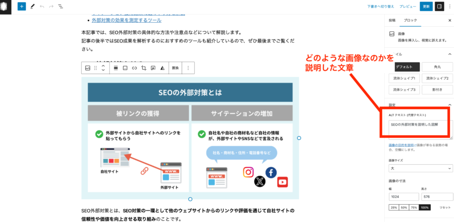Viewport: 454px width, 222px height.
Task: Click the プレビュー preview button
Action: (408, 6)
